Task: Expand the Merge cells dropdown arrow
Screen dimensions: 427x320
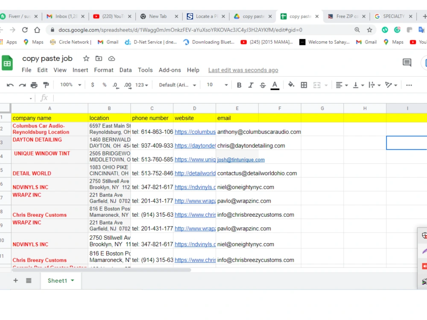Action: tap(326, 85)
